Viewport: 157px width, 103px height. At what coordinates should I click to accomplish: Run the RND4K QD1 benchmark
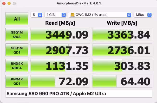(17, 81)
